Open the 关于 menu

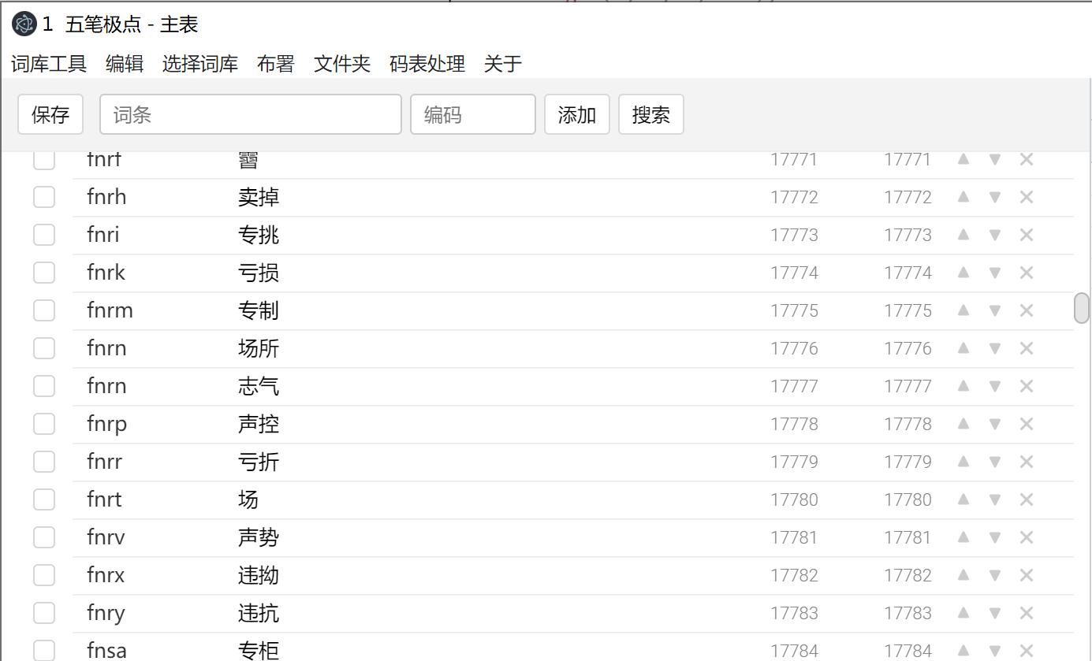point(502,64)
